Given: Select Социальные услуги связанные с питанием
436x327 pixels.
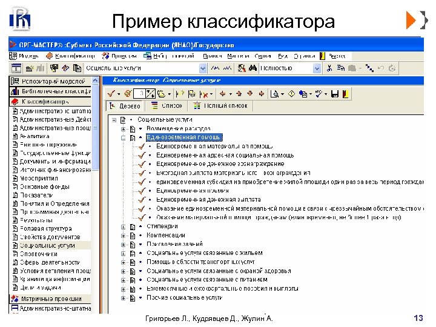Looking at the screenshot, I should [207, 279].
